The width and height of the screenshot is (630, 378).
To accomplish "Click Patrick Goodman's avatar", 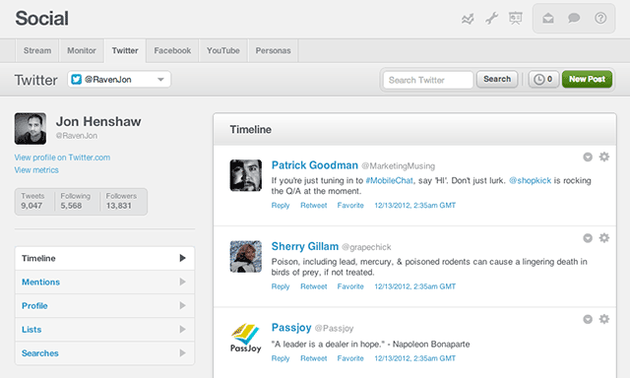I will 246,175.
